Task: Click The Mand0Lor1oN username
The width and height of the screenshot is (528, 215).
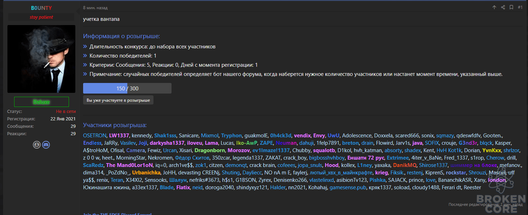Action: 129,165
